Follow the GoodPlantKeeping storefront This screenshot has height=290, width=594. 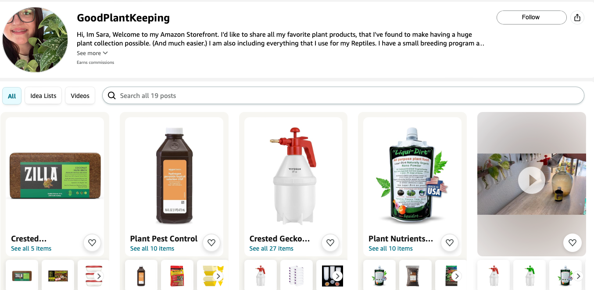coord(531,17)
